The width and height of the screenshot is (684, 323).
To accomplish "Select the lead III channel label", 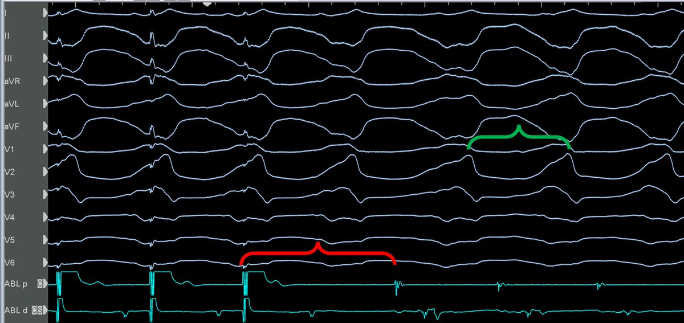I will 8,58.
